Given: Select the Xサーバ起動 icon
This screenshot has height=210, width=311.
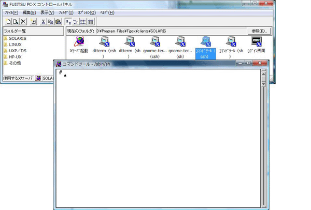Looking at the screenshot, I should click(79, 45).
